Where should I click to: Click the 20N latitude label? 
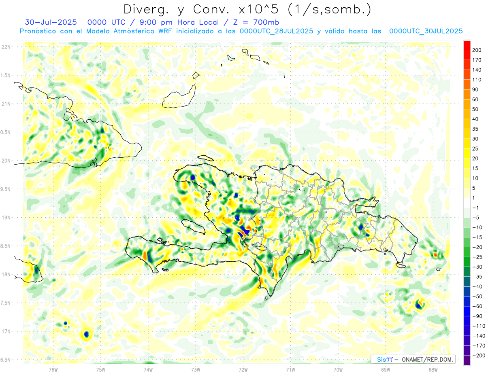tap(6, 161)
